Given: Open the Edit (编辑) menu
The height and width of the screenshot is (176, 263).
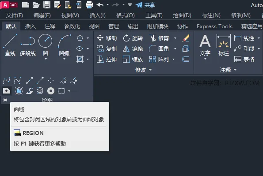Looking at the screenshot, I should [42, 15].
